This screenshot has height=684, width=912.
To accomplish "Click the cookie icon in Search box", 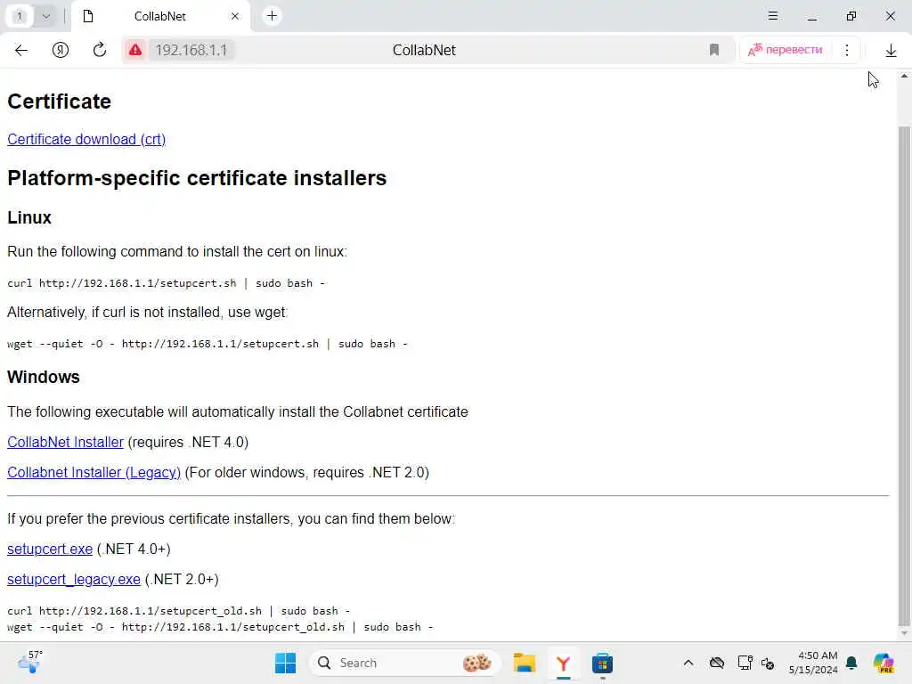I will tap(477, 663).
